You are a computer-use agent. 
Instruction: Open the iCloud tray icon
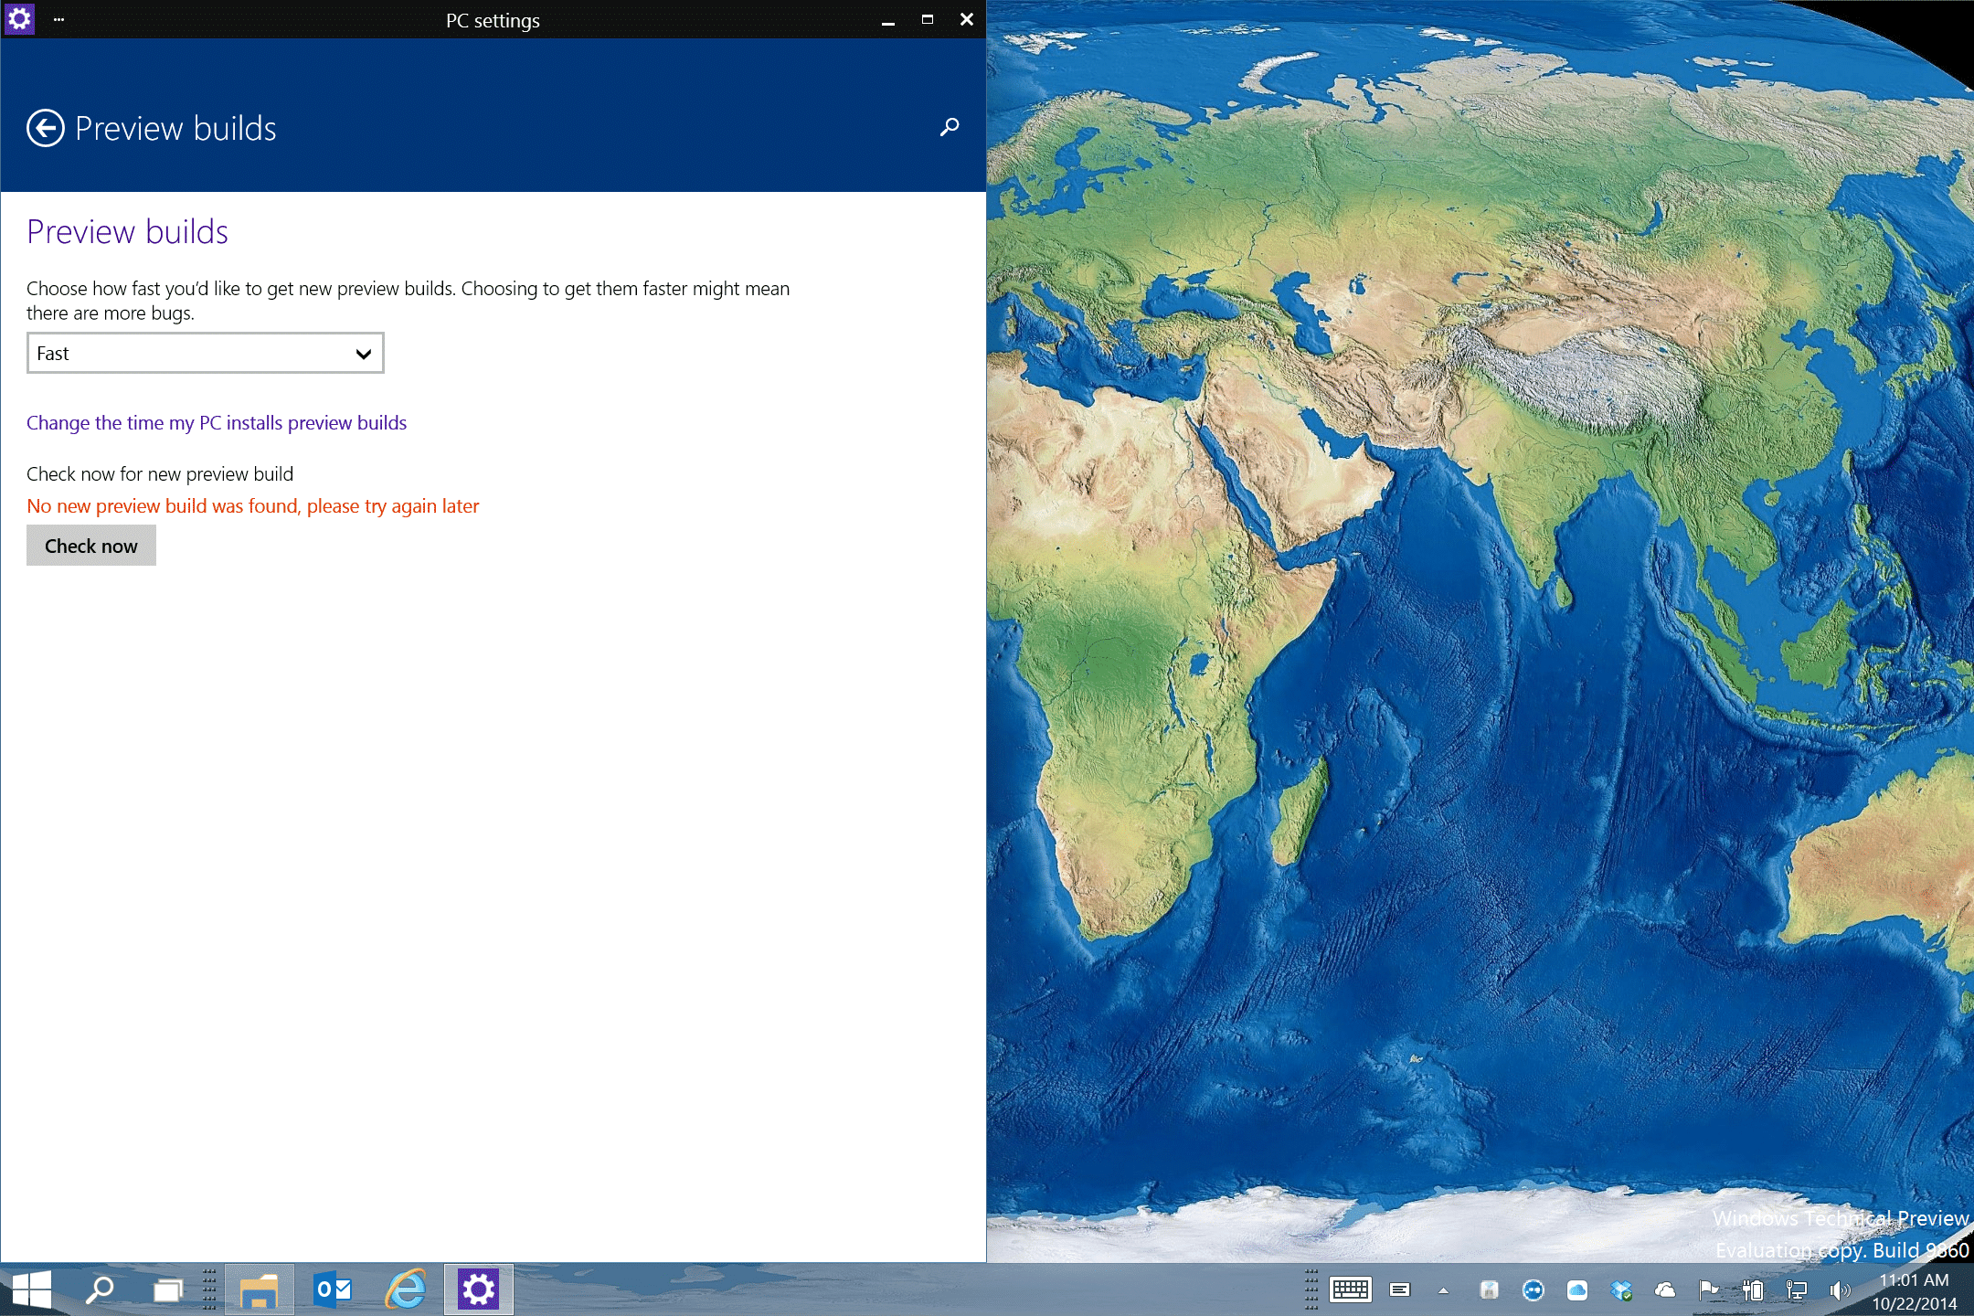point(1576,1289)
